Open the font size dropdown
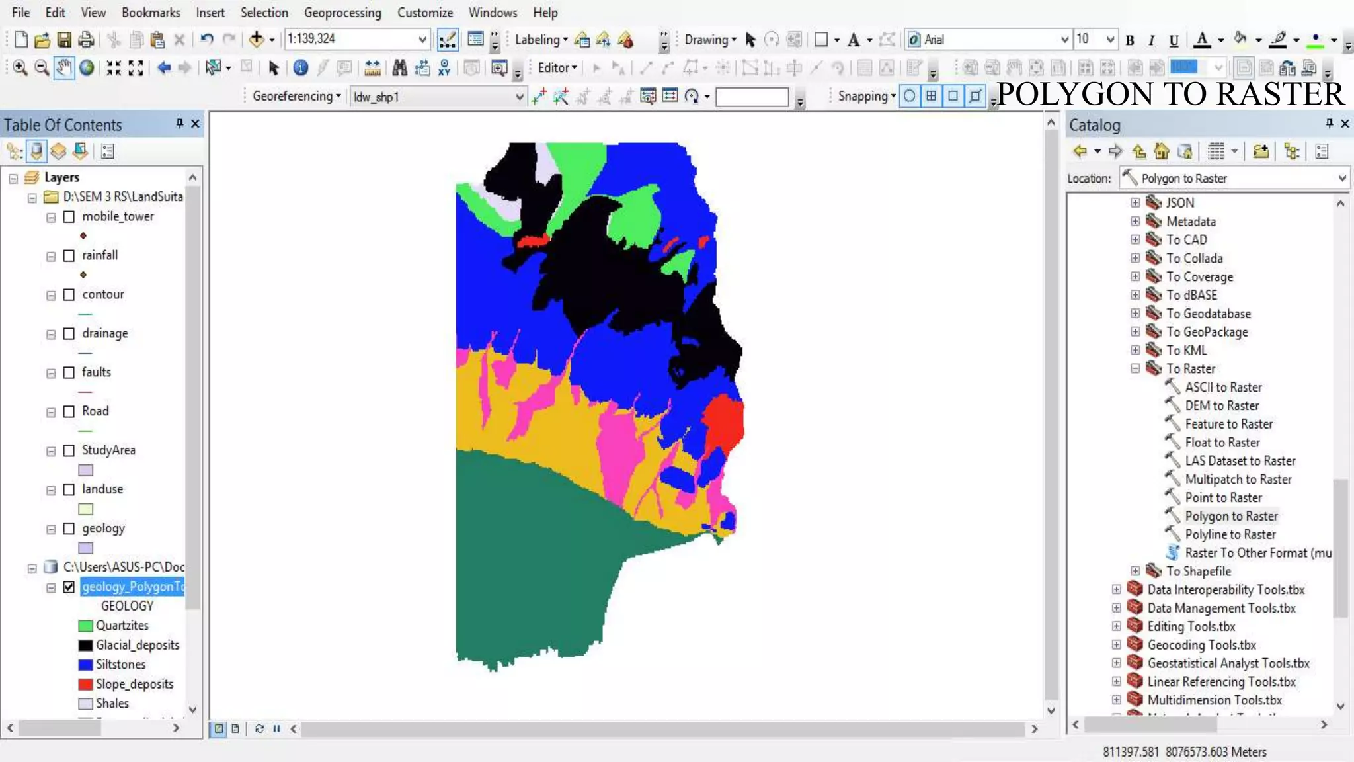Viewport: 1354px width, 762px height. point(1111,40)
